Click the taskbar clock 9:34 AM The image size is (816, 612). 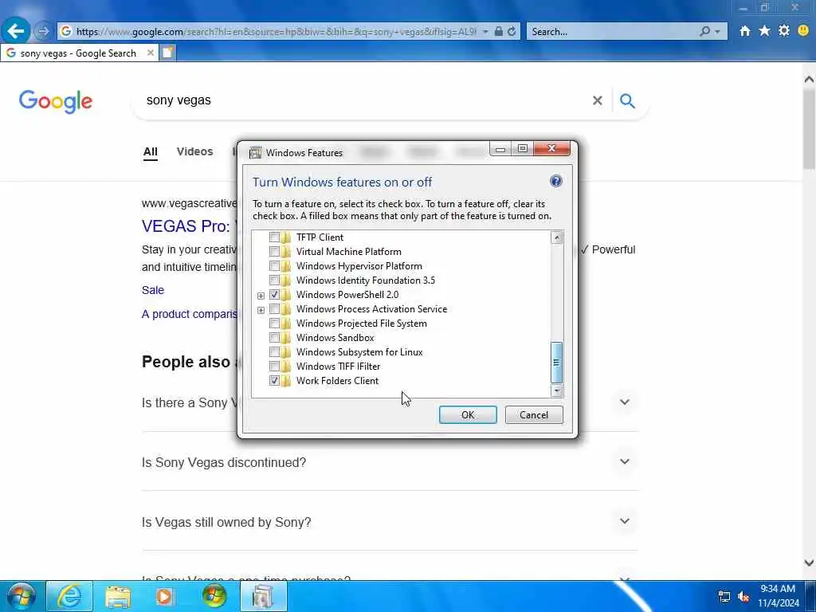778,589
